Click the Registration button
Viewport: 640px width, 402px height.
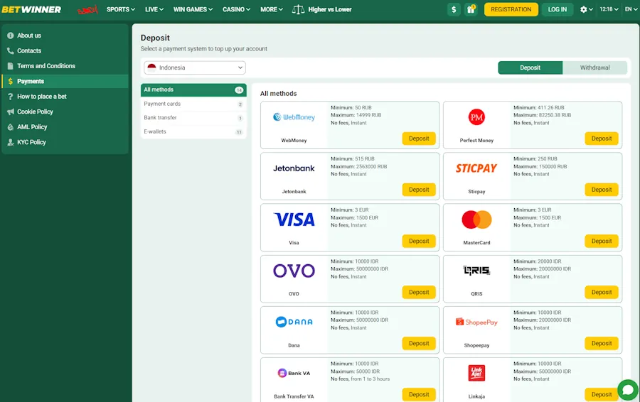click(x=511, y=9)
